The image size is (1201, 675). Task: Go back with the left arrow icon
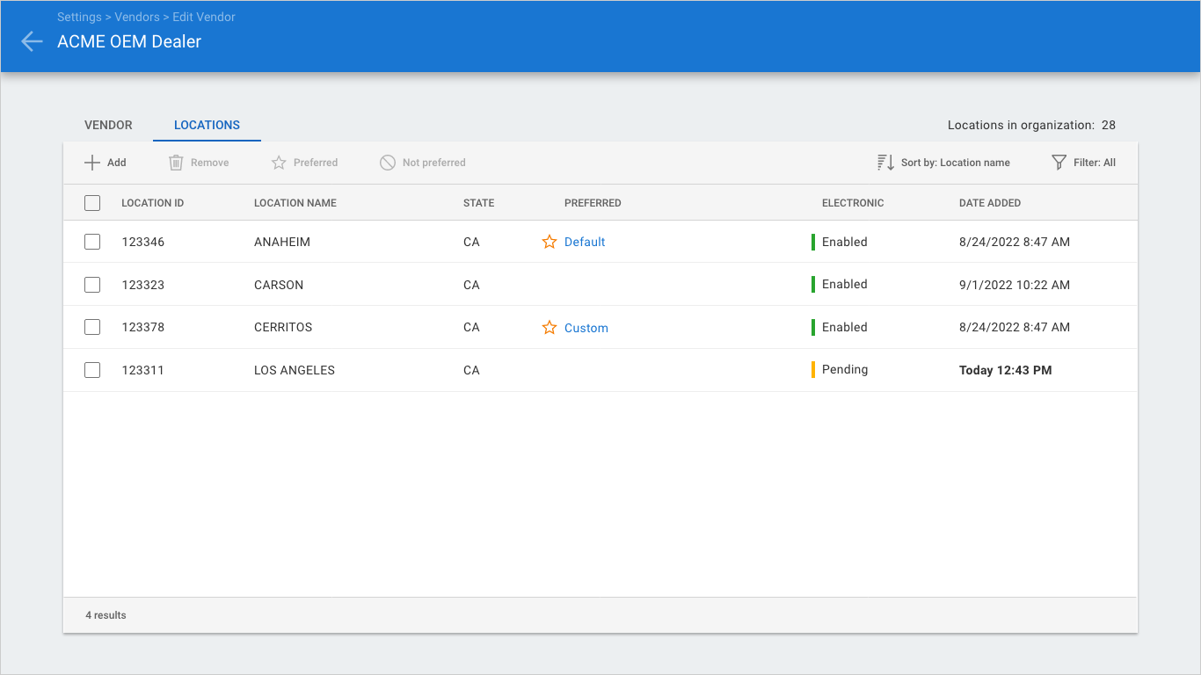(x=32, y=41)
